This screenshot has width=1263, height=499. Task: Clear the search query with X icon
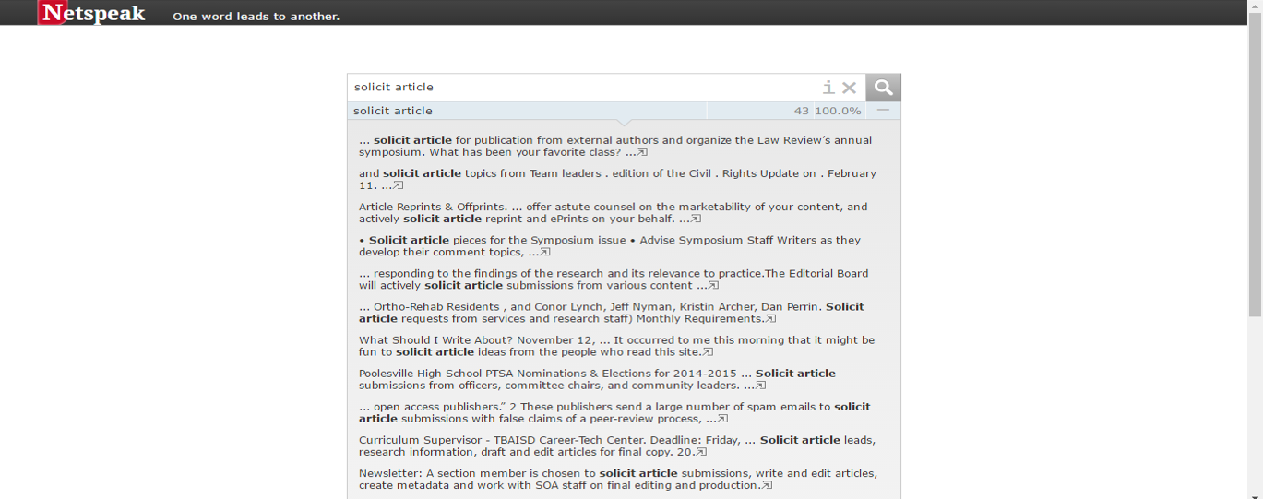click(850, 88)
